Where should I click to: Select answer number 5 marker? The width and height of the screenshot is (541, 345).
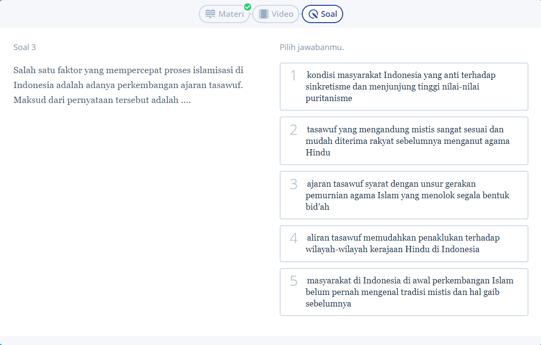click(x=293, y=281)
